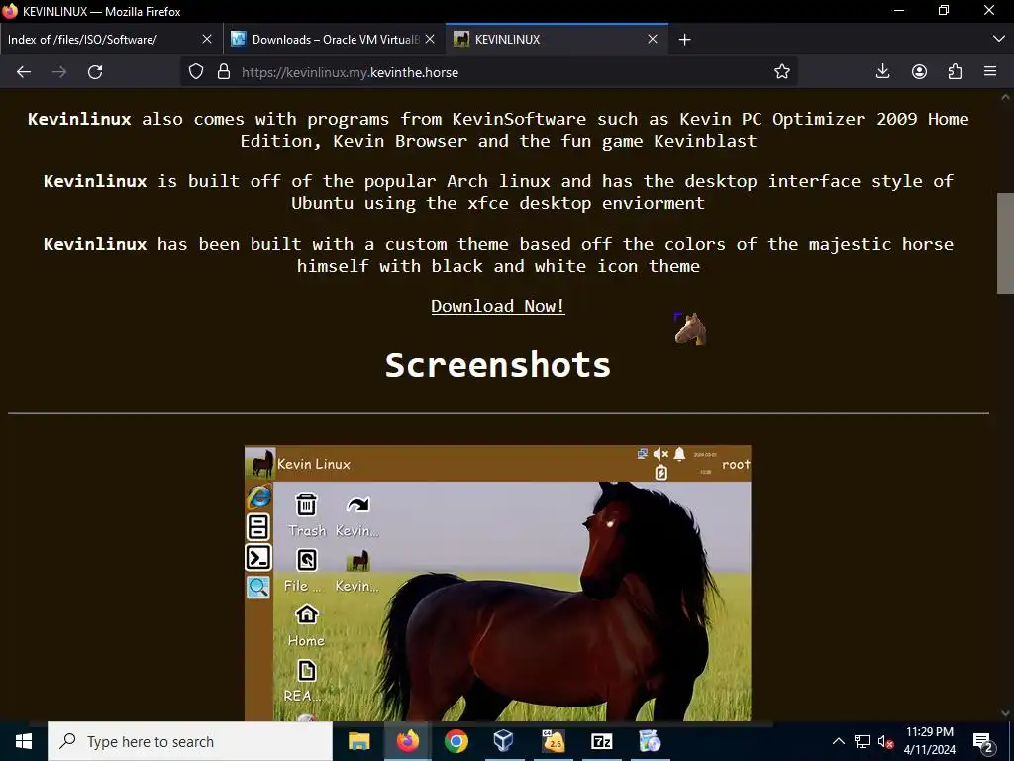Open the Firefox downloads panel
The width and height of the screenshot is (1014, 761).
pyautogui.click(x=882, y=71)
